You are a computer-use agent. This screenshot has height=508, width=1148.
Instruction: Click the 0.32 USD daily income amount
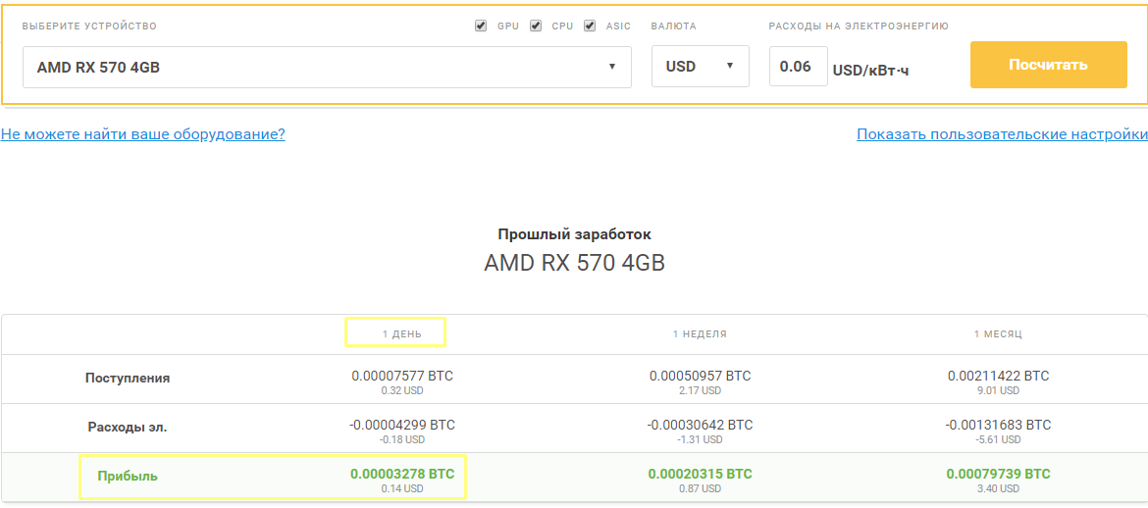tap(402, 391)
